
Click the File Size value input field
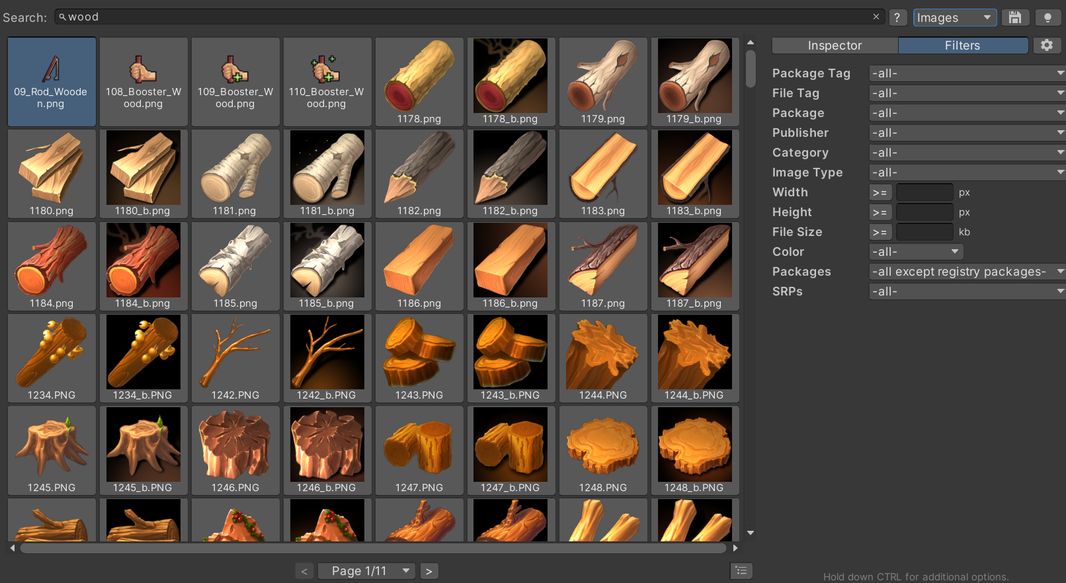coord(924,232)
